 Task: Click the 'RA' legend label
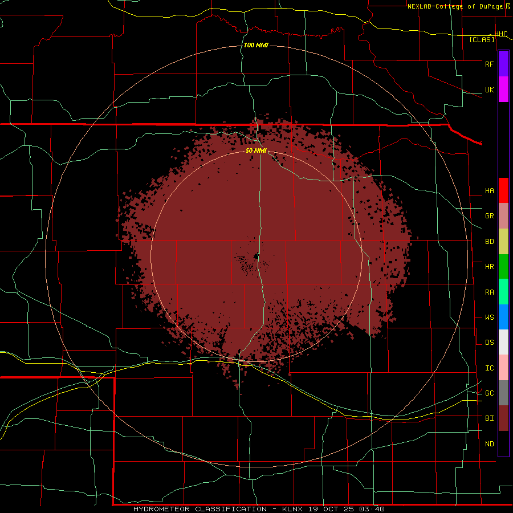pyautogui.click(x=489, y=292)
